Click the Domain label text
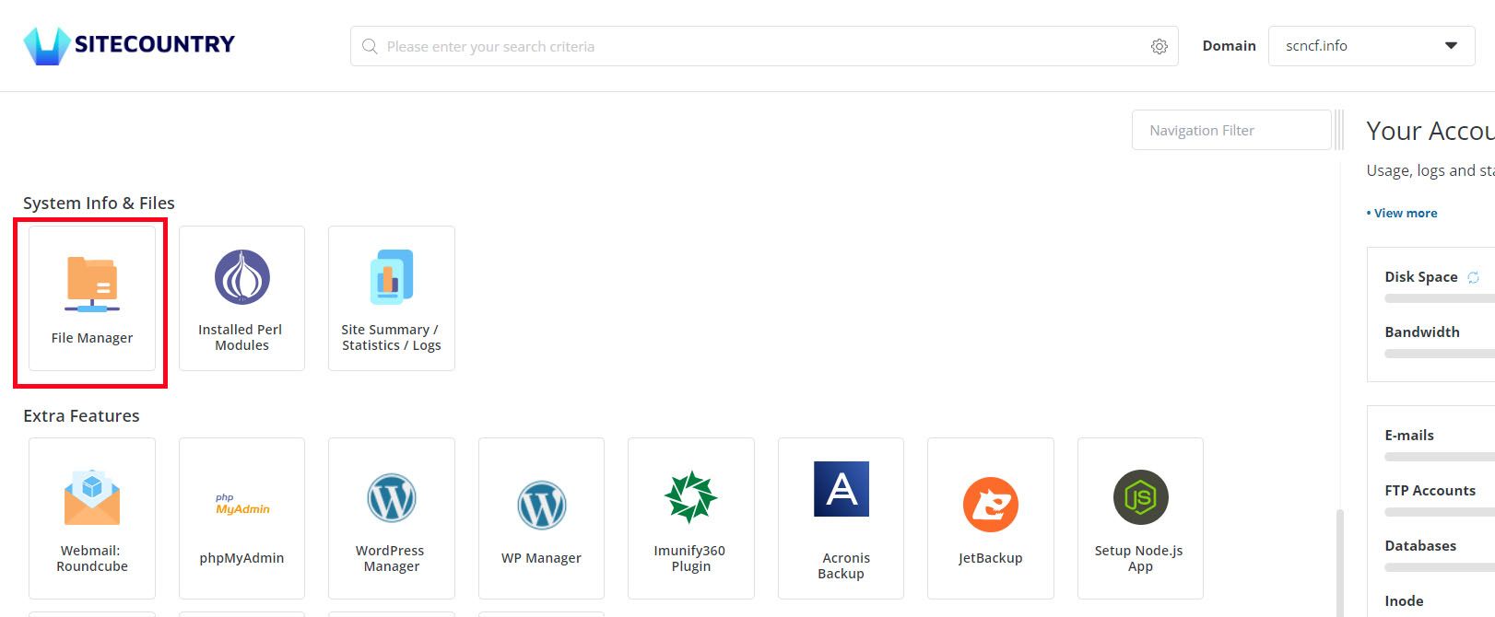 pyautogui.click(x=1229, y=46)
